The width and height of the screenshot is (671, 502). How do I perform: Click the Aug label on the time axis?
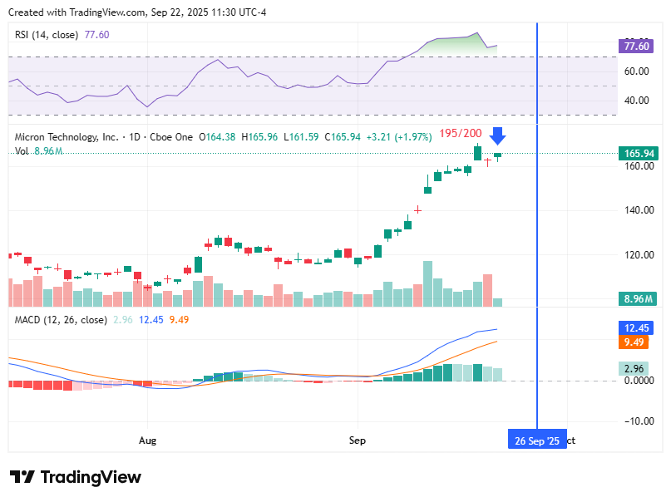pos(147,440)
